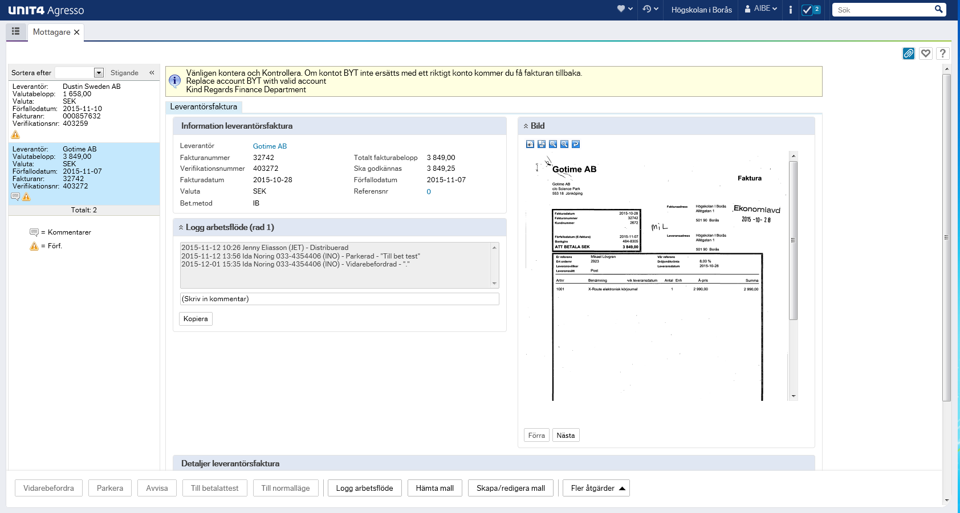Image resolution: width=960 pixels, height=513 pixels.
Task: Open Logg arbetsflöde from bottom toolbar
Action: click(364, 488)
